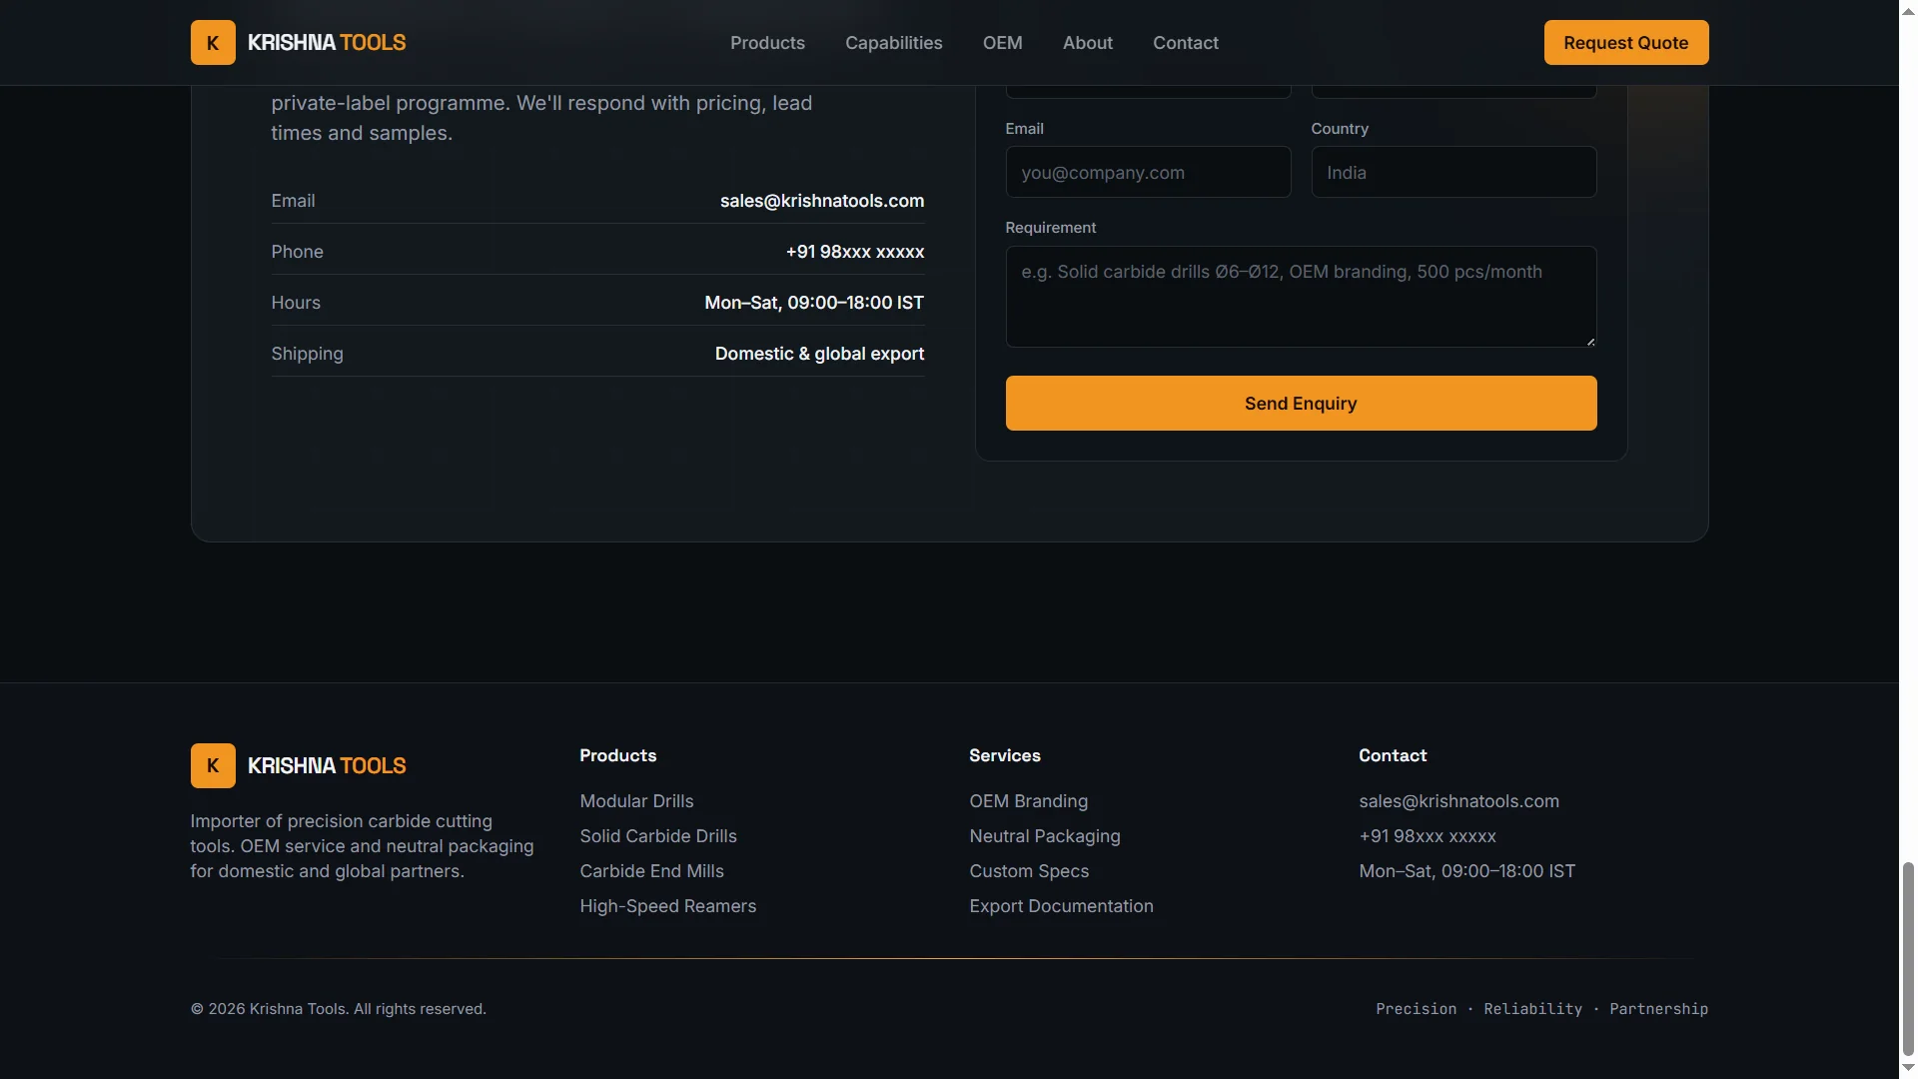Click footer email sales@krishnatools.com

[x=1458, y=801]
